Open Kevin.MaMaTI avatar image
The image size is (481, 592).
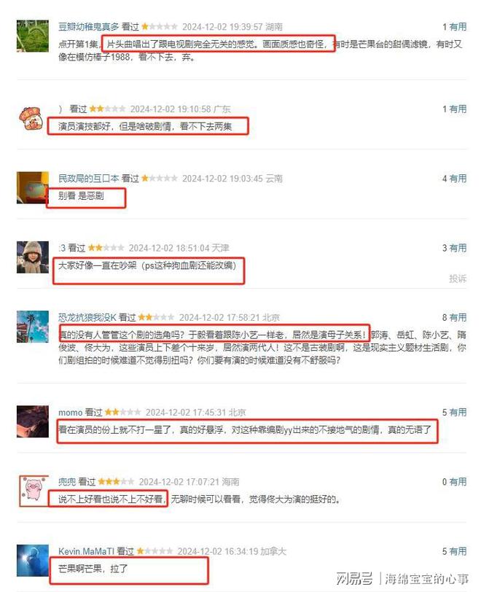click(33, 560)
